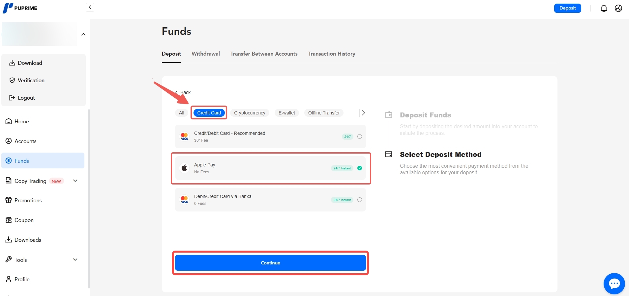Screen dimensions: 629x296
Task: Open Verification from the sidebar
Action: click(31, 80)
